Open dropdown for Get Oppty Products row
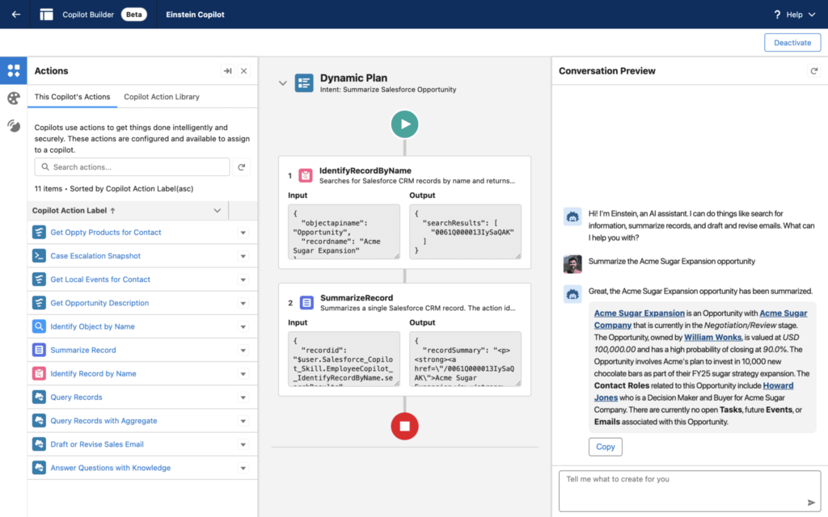Image resolution: width=828 pixels, height=517 pixels. tap(243, 233)
